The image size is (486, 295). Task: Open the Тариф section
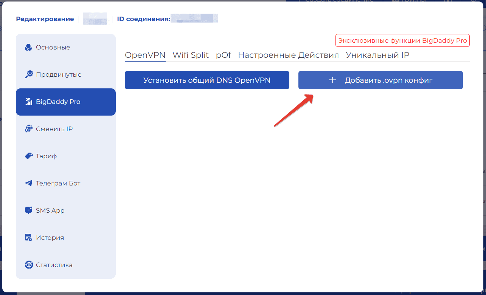coord(66,156)
